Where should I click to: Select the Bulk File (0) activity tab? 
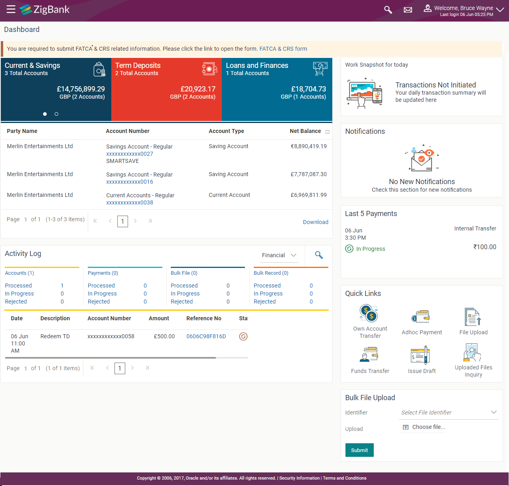pyautogui.click(x=184, y=273)
